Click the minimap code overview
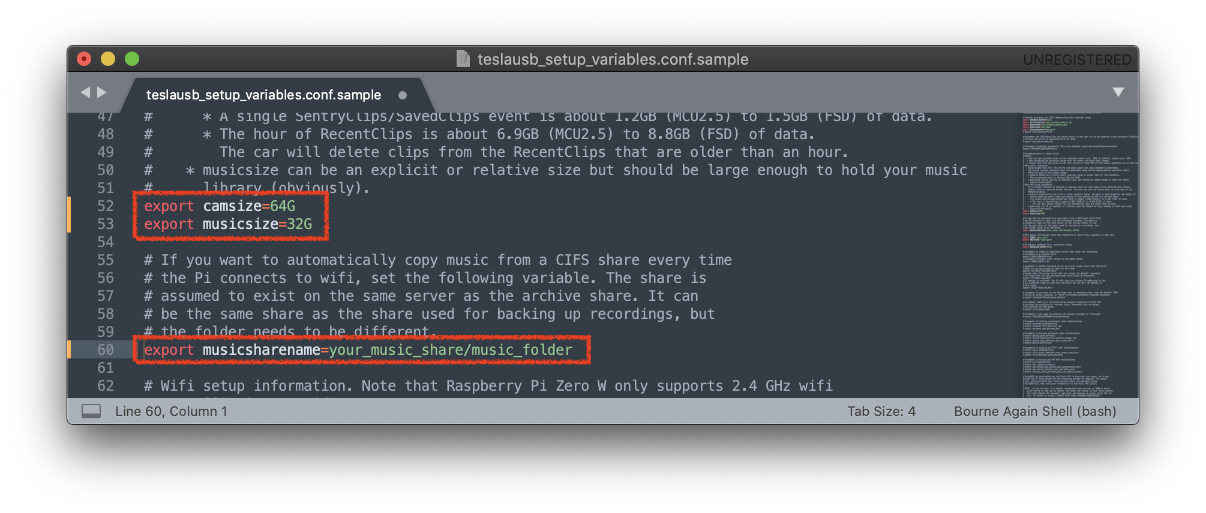The image size is (1206, 513). (x=1079, y=255)
